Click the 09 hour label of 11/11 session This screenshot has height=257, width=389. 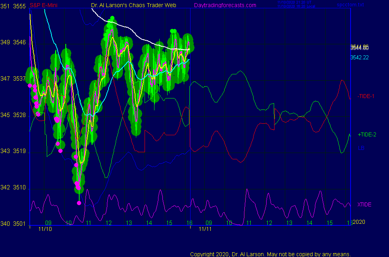[x=209, y=223]
